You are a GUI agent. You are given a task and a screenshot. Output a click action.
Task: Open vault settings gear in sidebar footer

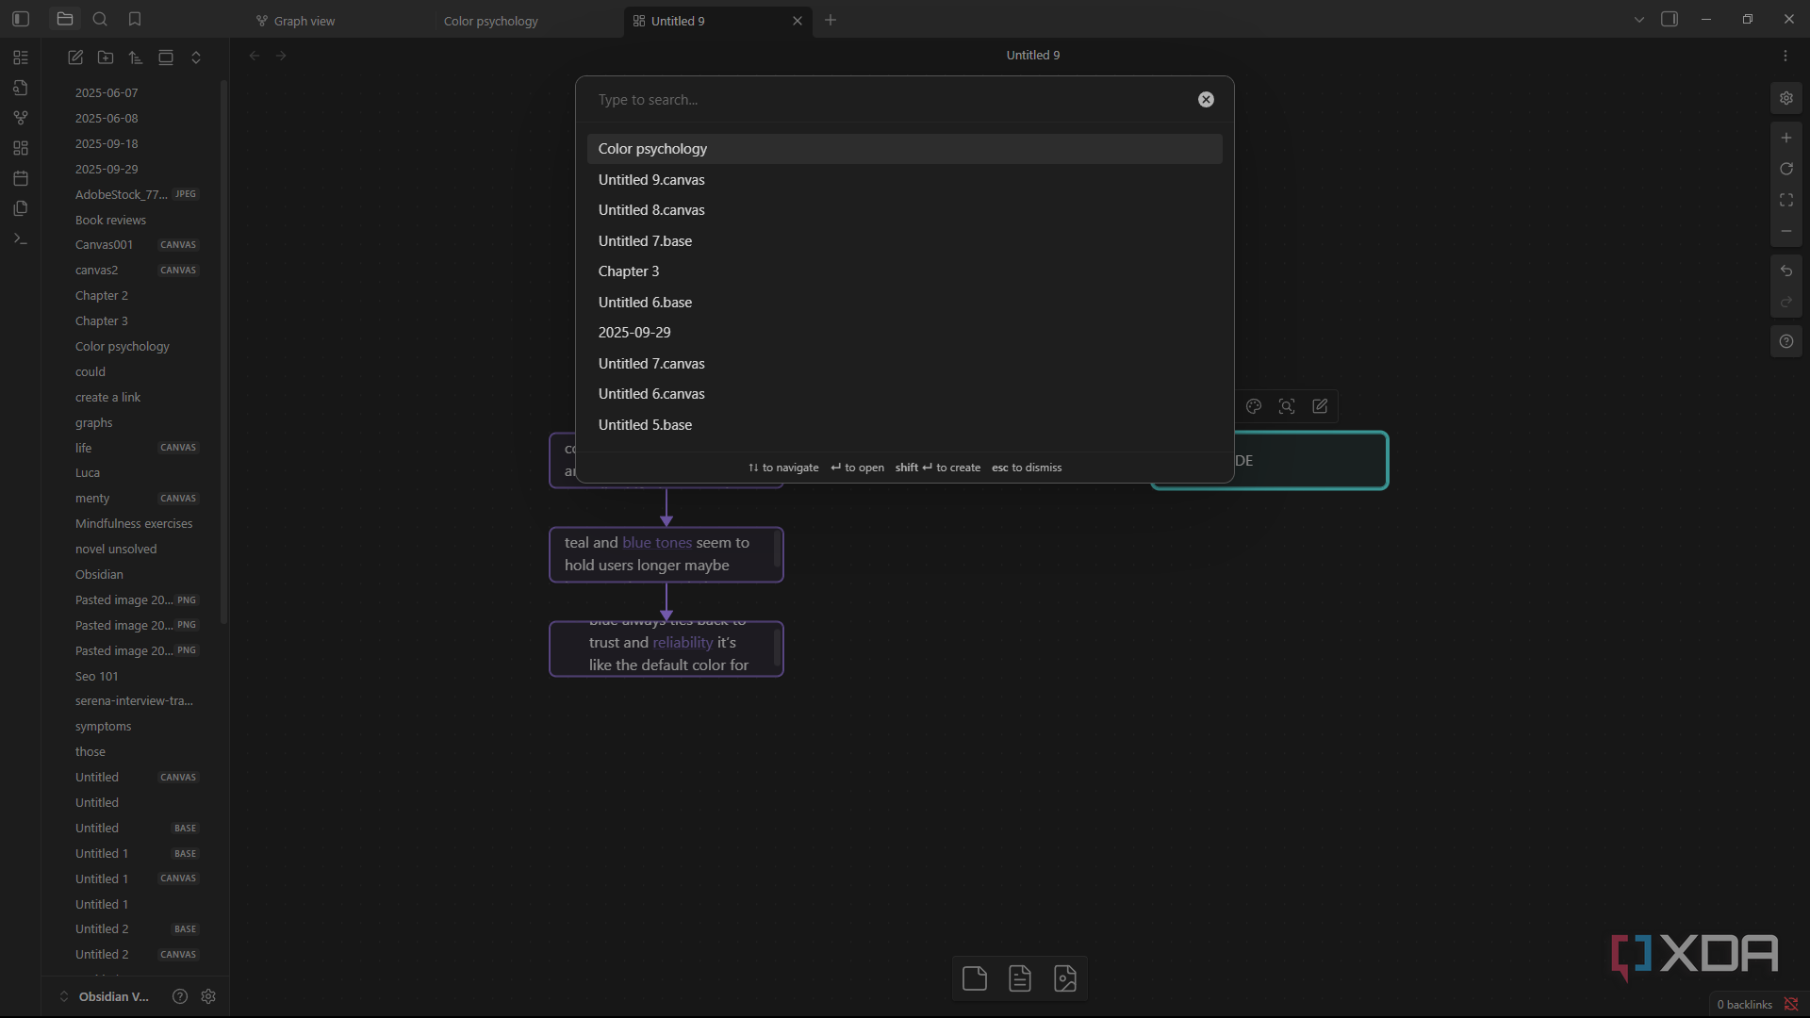point(208,996)
